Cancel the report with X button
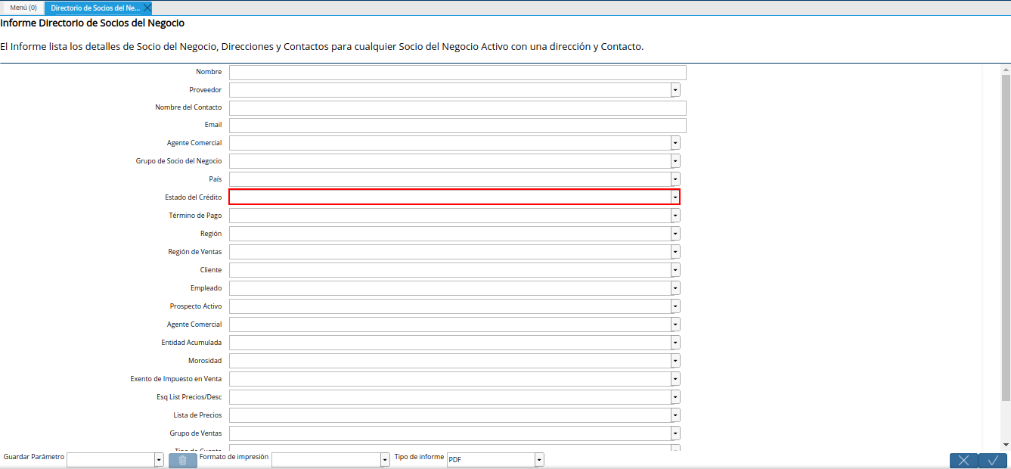The width and height of the screenshot is (1011, 469). click(x=963, y=460)
